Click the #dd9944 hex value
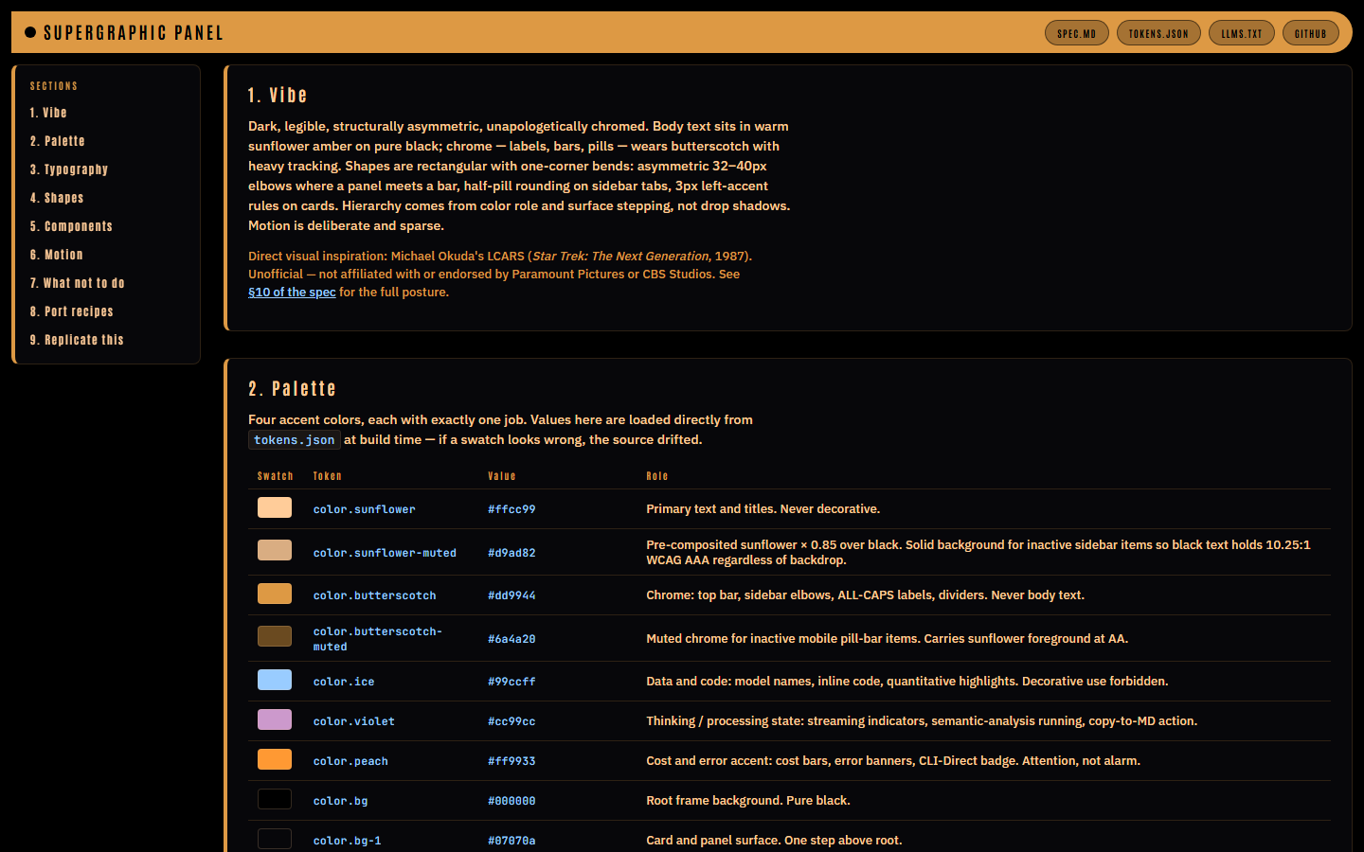 [x=511, y=595]
